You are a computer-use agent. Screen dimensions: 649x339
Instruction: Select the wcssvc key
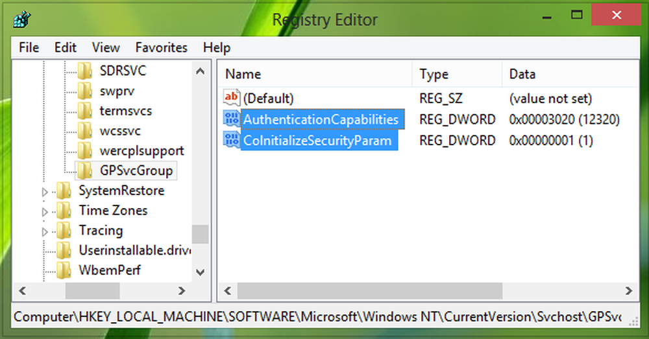click(120, 131)
